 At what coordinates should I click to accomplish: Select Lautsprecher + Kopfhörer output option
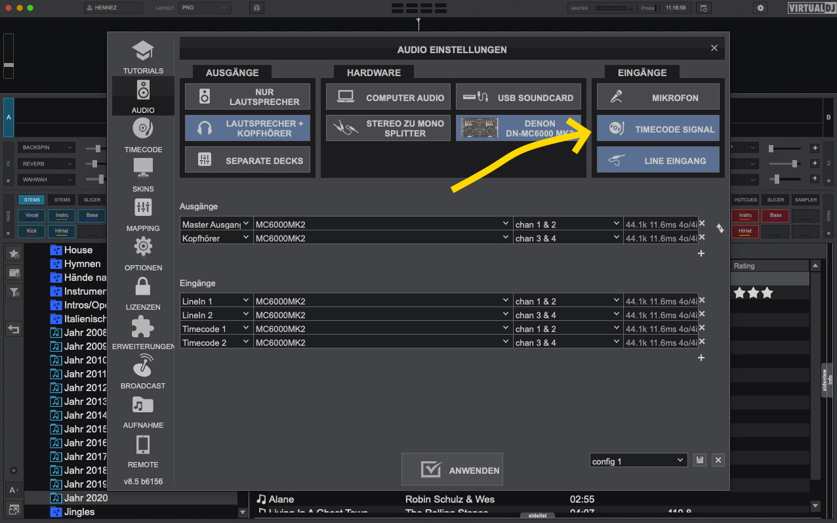pos(247,129)
